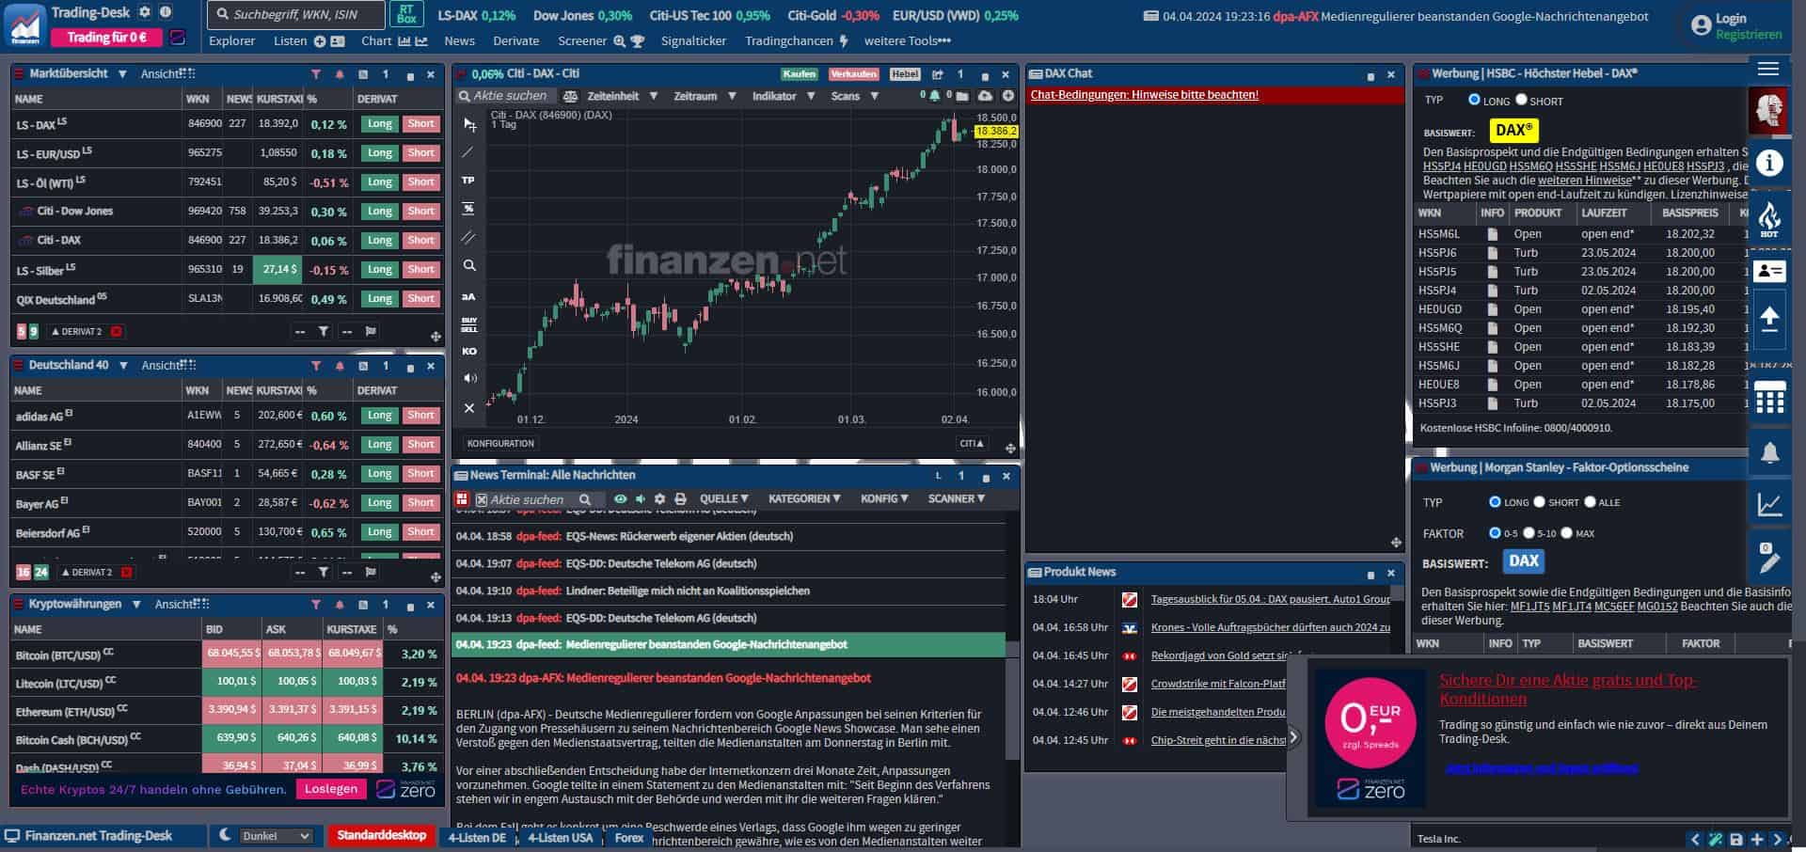
Task: Choose the 5-10 Faktor radio option
Action: tap(1529, 533)
